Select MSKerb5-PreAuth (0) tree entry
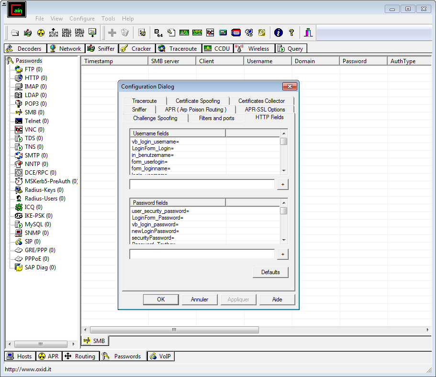 [x=51, y=181]
